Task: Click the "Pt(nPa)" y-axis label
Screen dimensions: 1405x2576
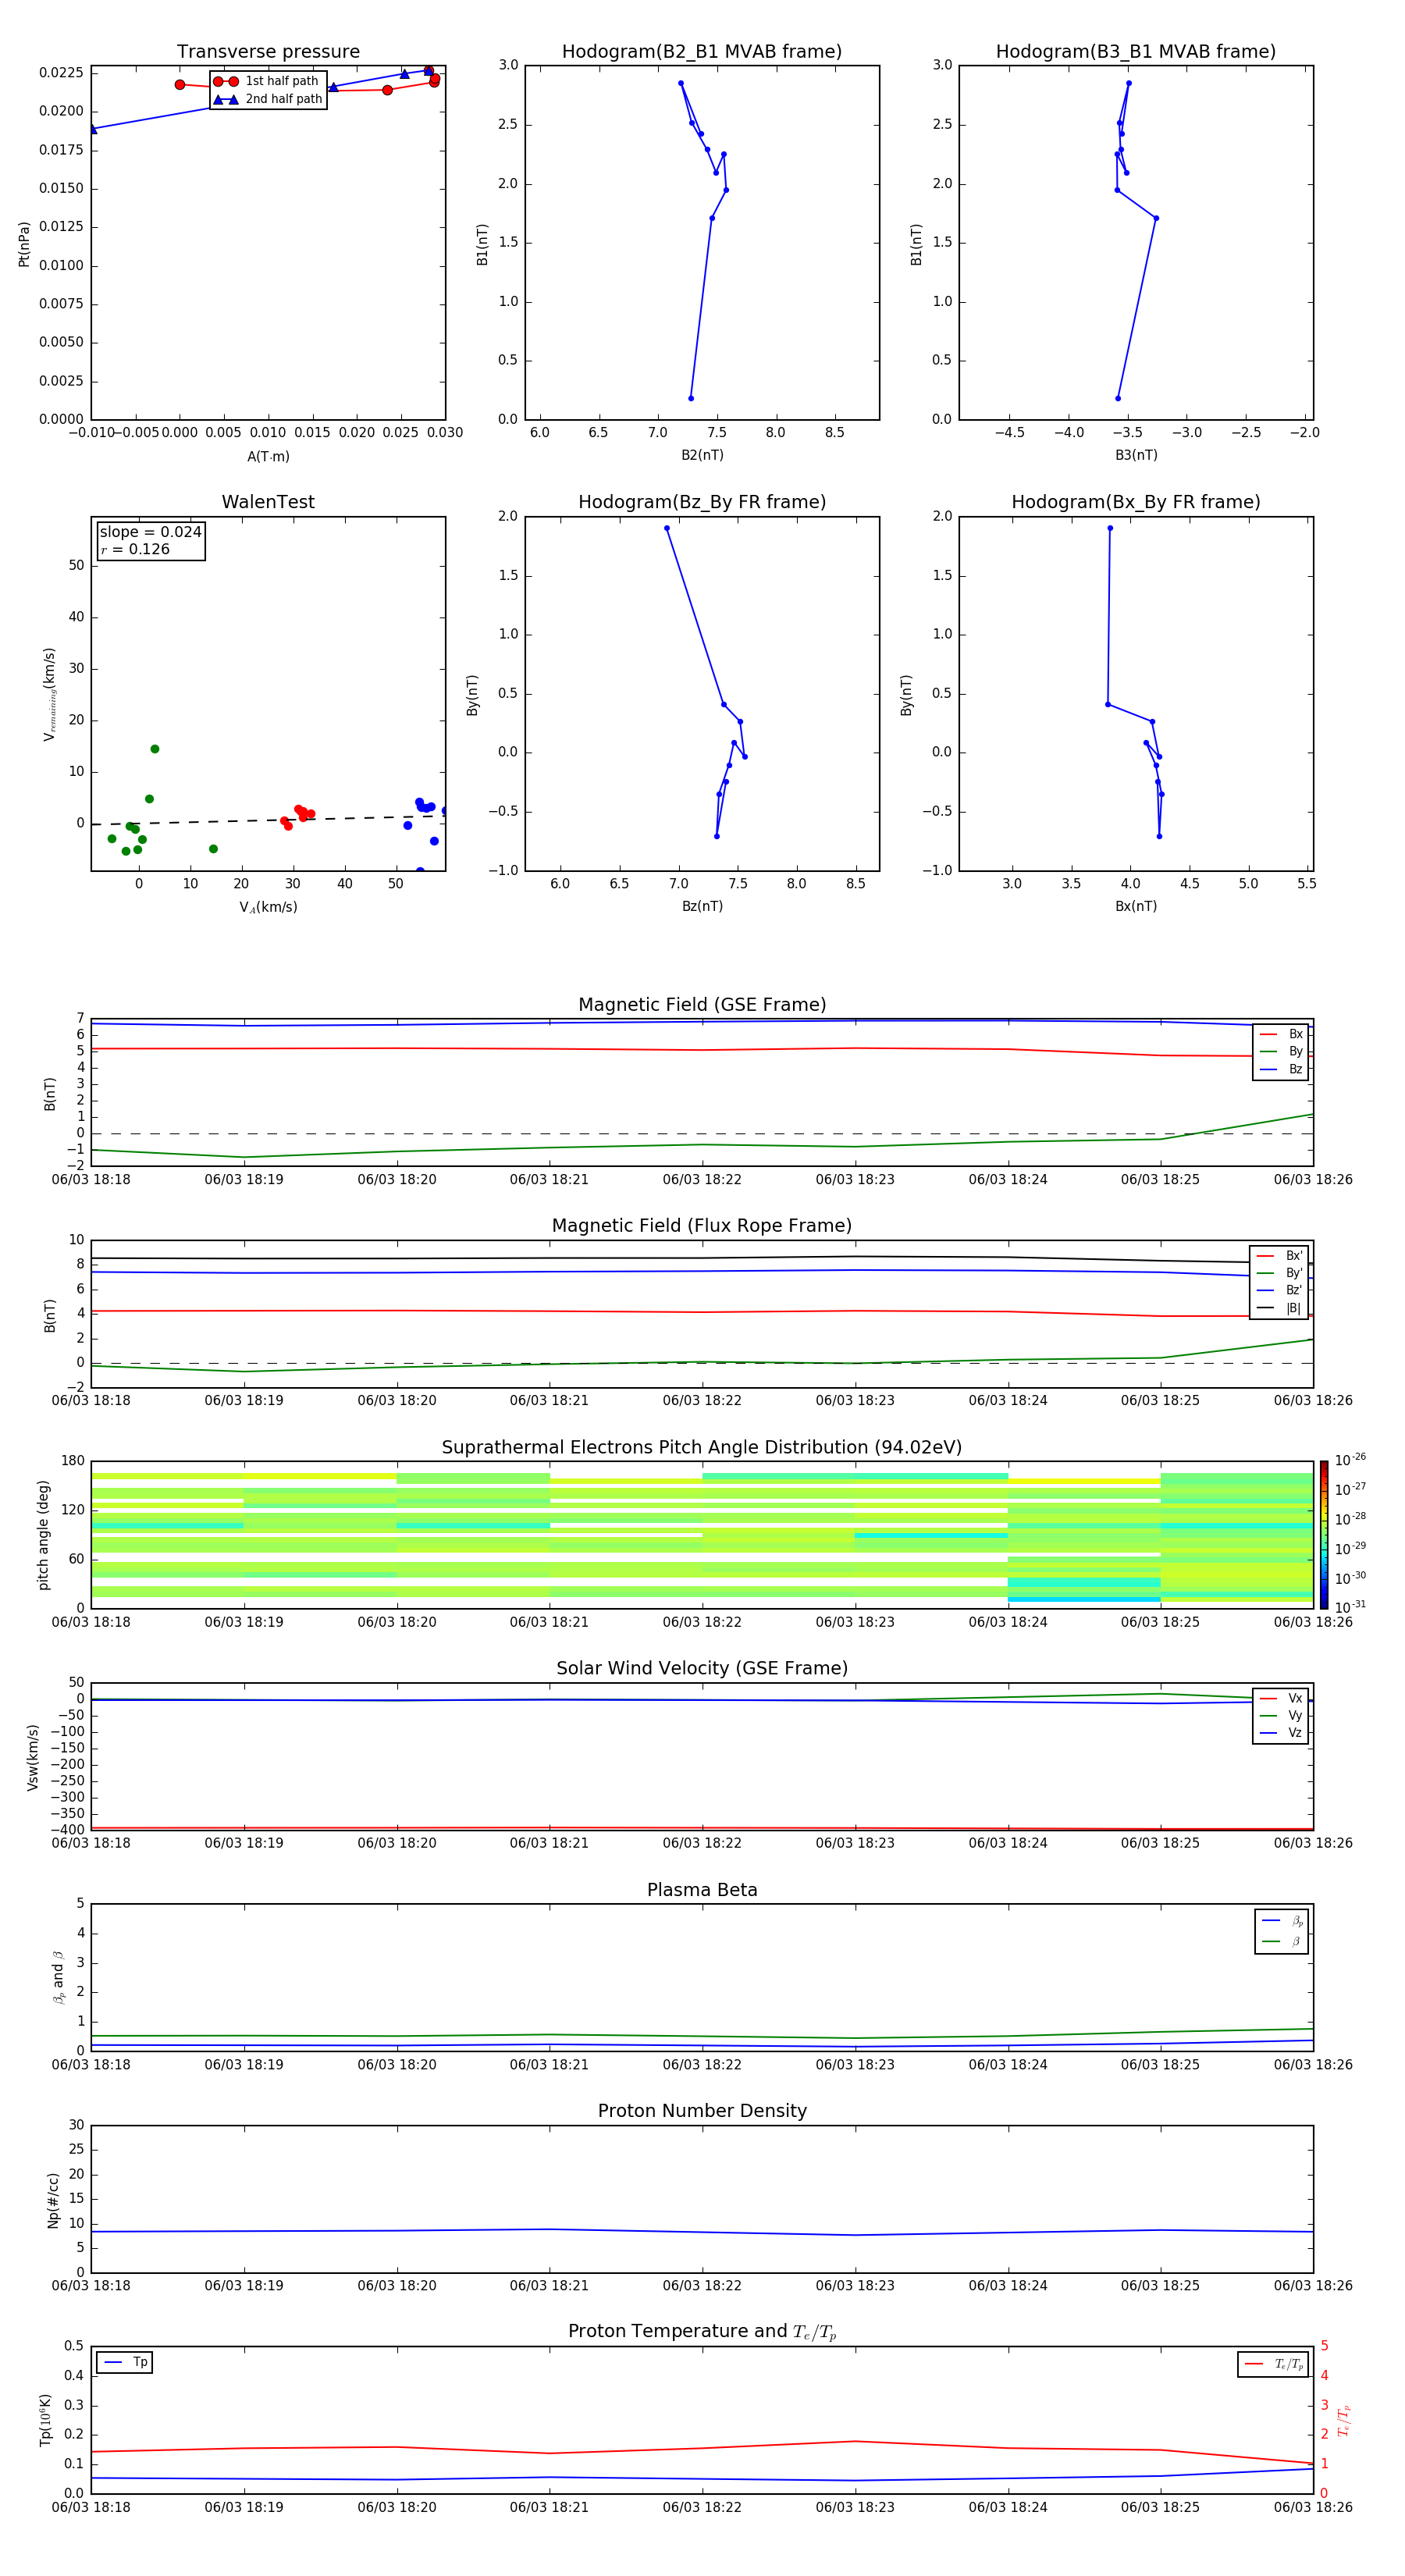Action: pyautogui.click(x=24, y=244)
